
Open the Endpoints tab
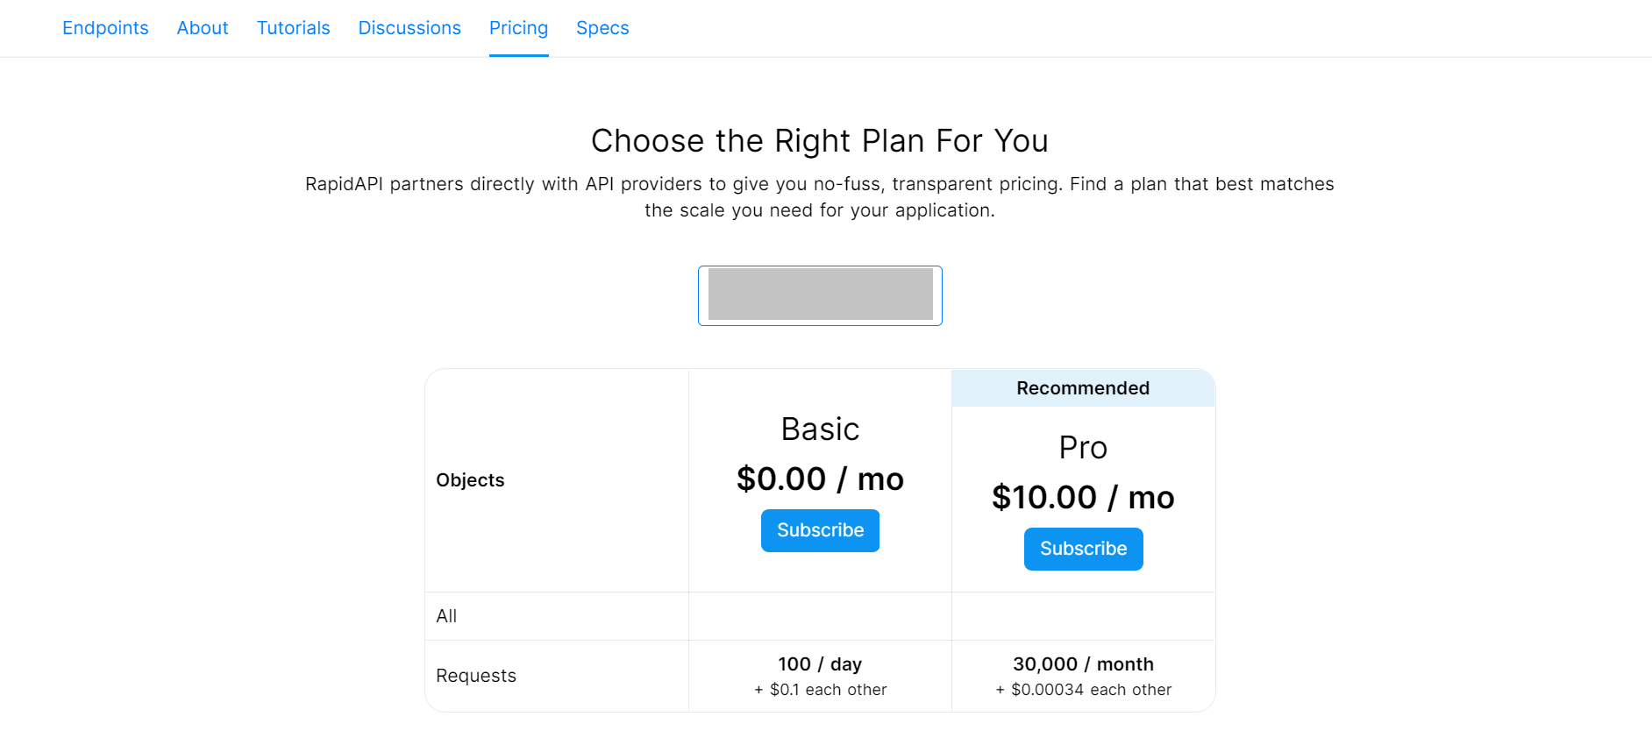point(105,28)
